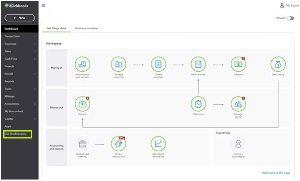Viewport: 300px width, 181px height.
Task: Open Add products and services icon
Action: tap(82, 64)
